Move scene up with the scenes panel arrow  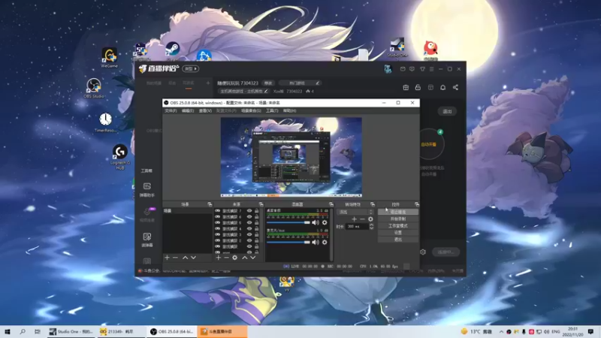click(185, 258)
